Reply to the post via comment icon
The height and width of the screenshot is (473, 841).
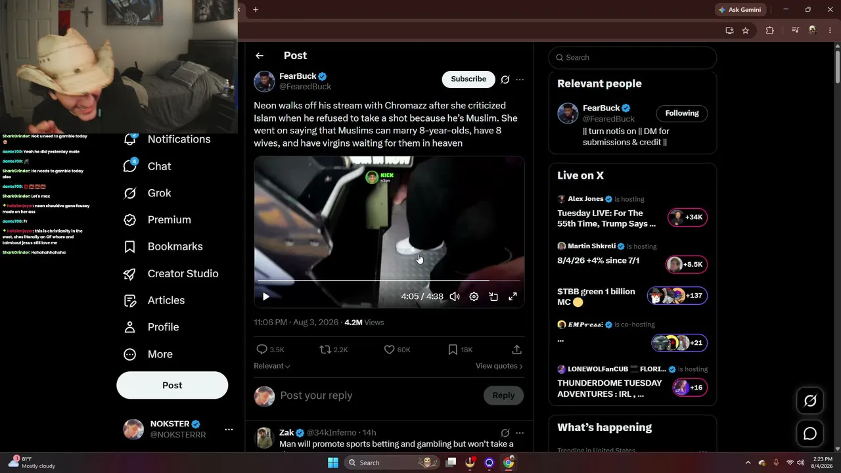262,349
